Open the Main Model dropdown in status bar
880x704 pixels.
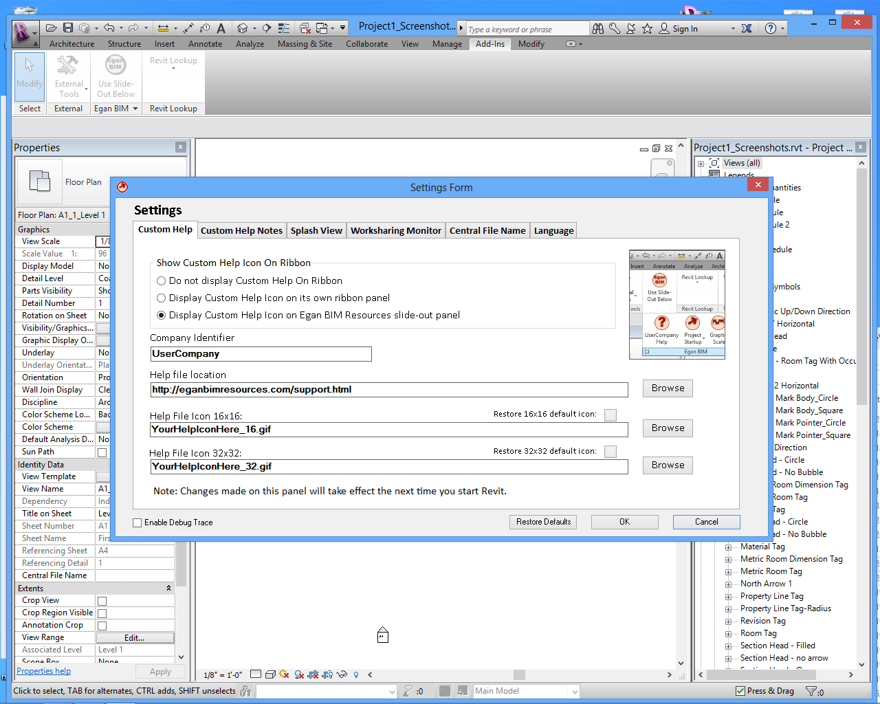(574, 692)
